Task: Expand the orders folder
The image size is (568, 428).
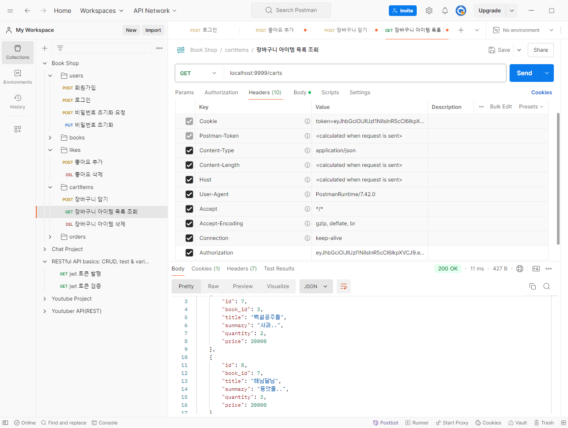Action: coord(50,237)
